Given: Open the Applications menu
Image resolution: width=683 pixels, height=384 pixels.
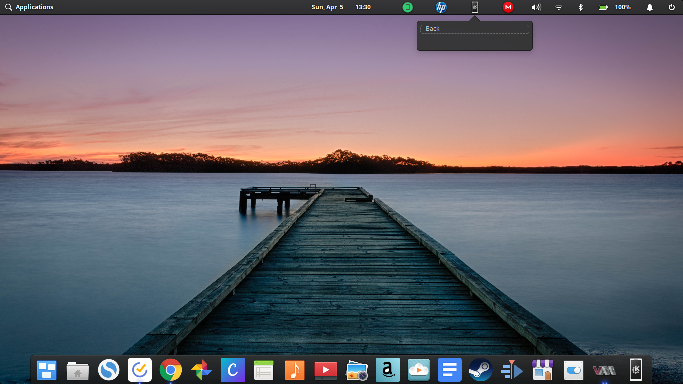Looking at the screenshot, I should pos(29,7).
